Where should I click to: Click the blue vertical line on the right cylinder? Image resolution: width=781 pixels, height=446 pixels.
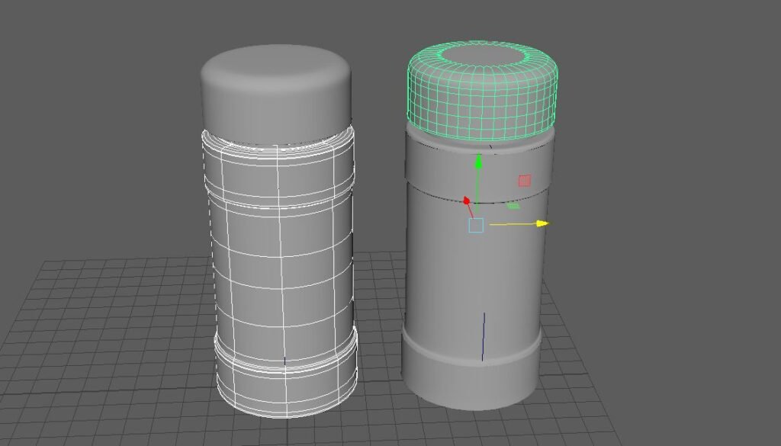coord(483,336)
